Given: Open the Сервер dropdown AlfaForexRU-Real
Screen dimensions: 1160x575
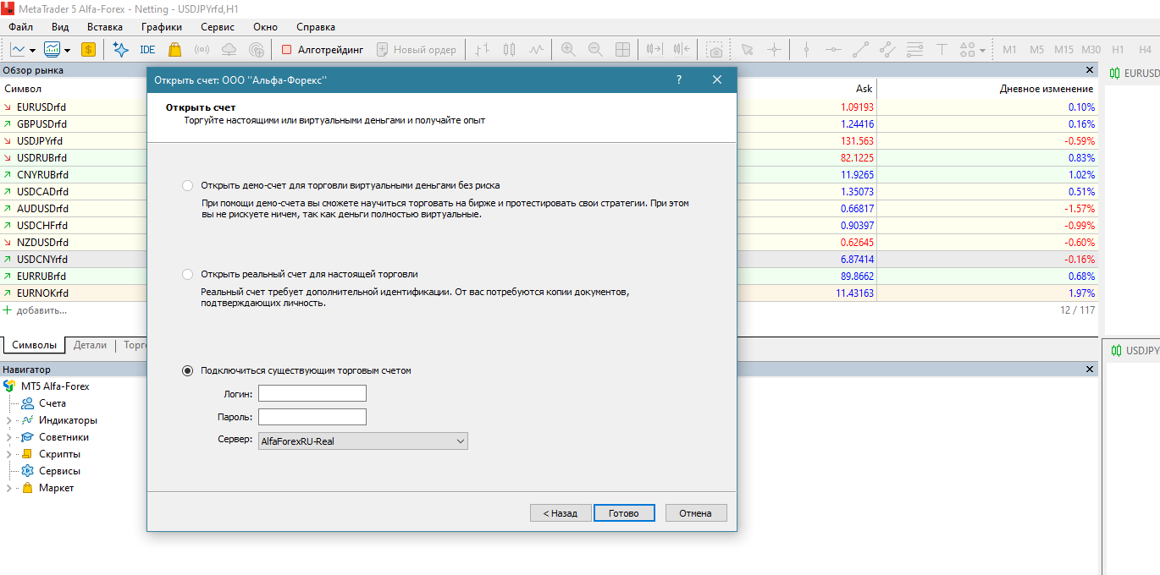Looking at the screenshot, I should pos(363,441).
